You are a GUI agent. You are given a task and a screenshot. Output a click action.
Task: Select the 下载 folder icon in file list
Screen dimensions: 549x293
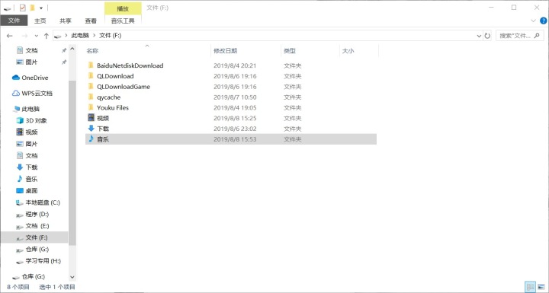(x=91, y=129)
